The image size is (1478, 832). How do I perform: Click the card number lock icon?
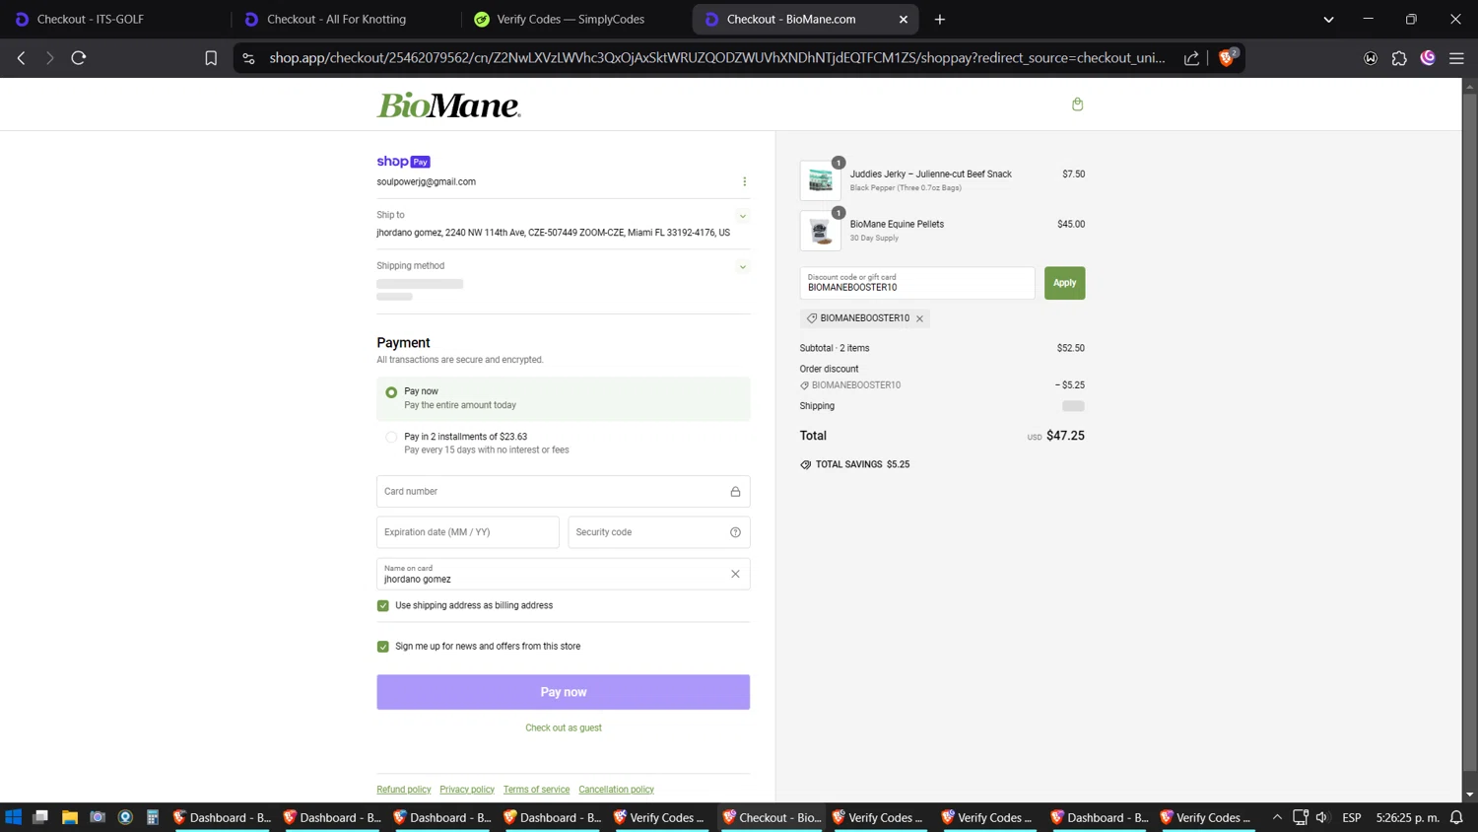pyautogui.click(x=735, y=492)
